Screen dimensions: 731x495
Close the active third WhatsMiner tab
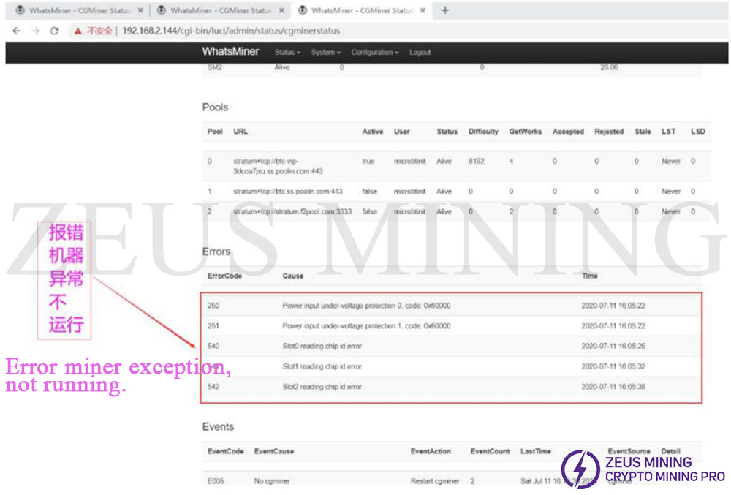(422, 11)
